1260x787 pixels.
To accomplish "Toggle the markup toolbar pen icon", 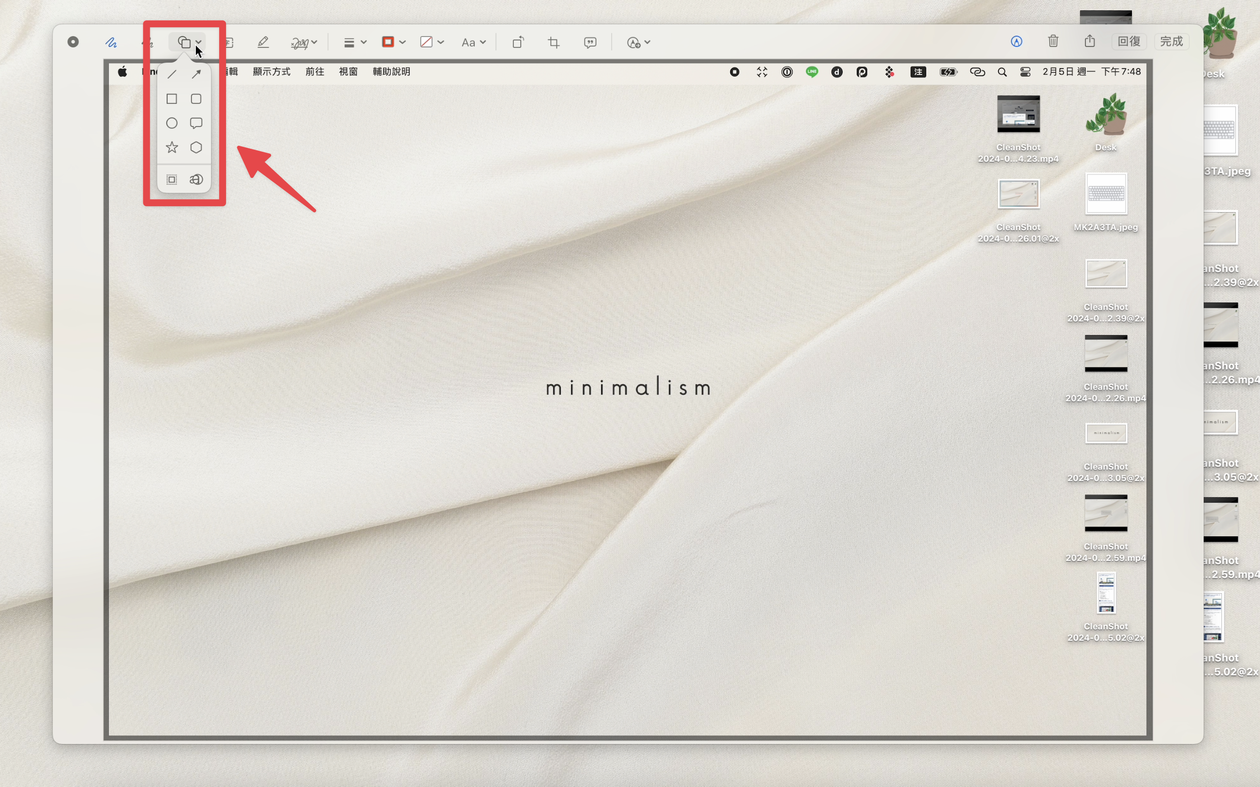I will point(1017,42).
